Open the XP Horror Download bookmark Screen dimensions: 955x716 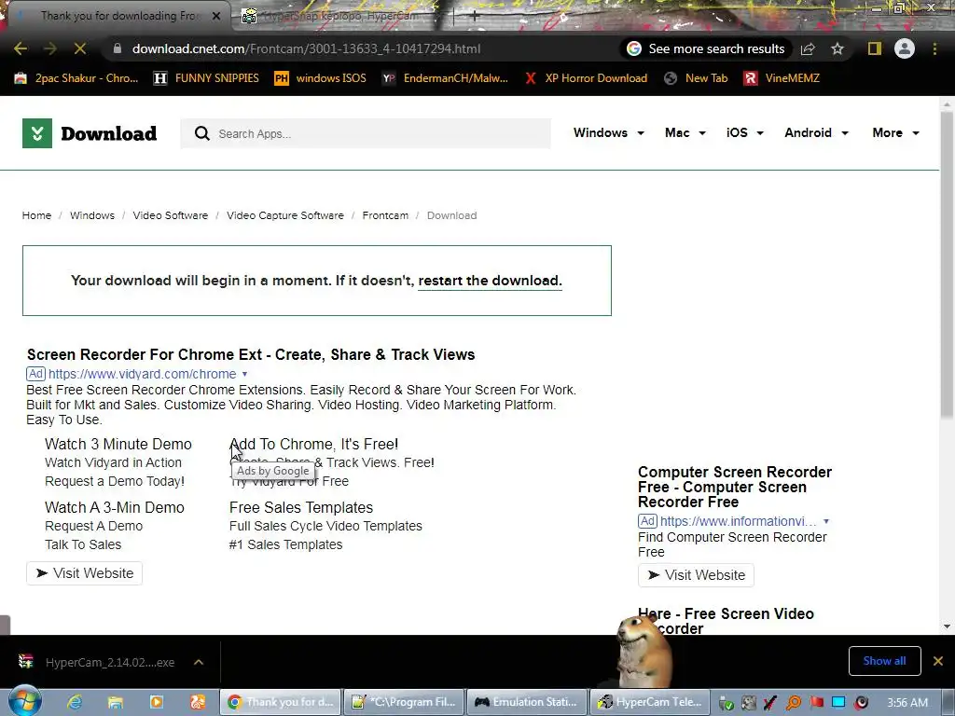pos(586,78)
